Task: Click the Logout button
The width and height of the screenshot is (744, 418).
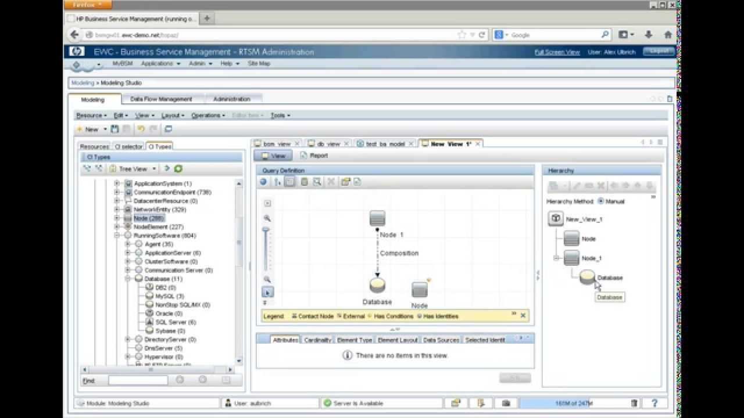Action: 659,52
